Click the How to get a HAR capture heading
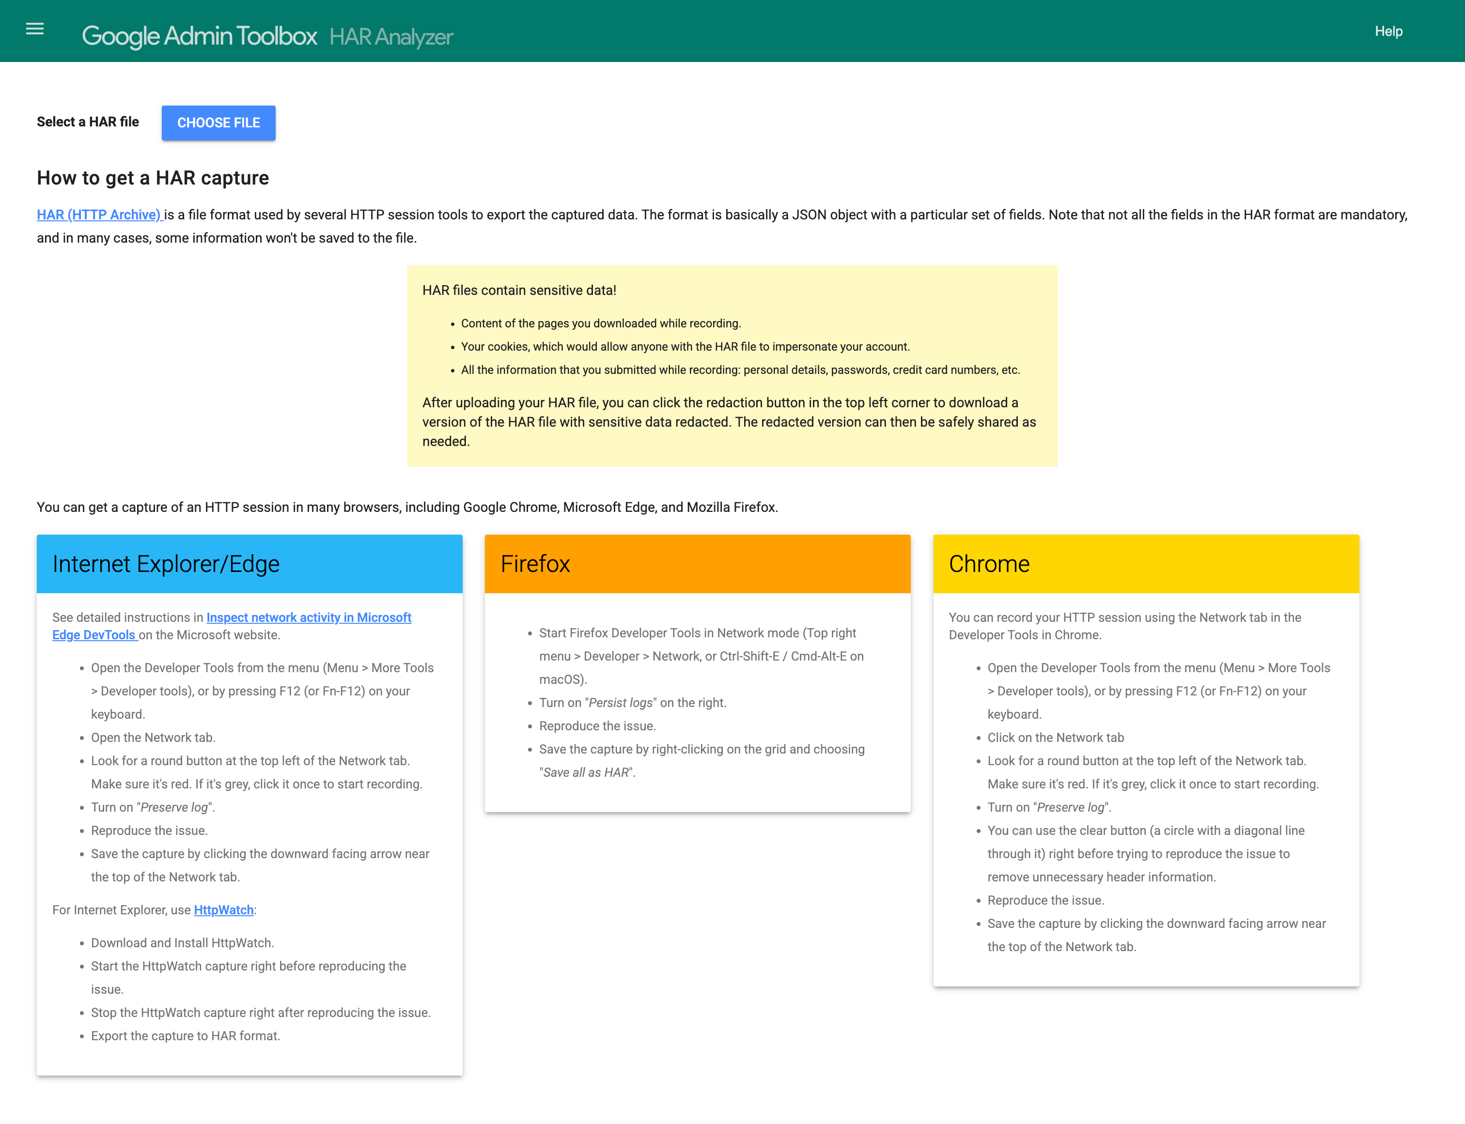This screenshot has width=1465, height=1124. (x=153, y=177)
